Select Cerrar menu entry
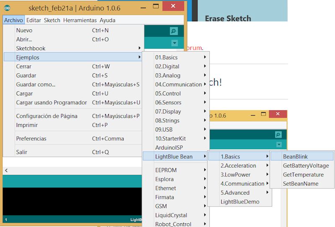Image resolution: width=335 pixels, height=227 pixels. click(72, 67)
